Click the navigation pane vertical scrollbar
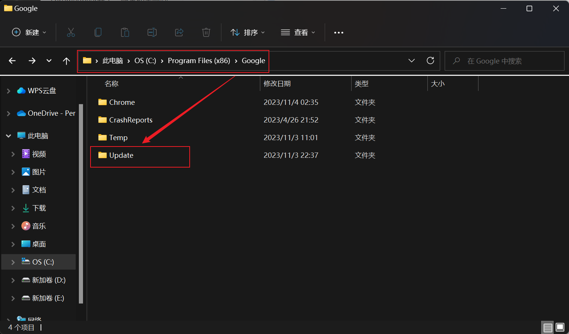 [81, 203]
